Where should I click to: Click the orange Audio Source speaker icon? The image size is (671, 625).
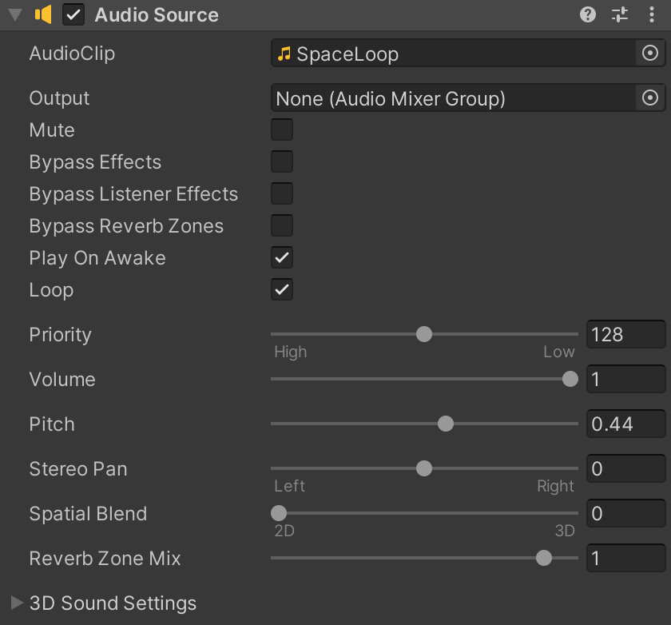[43, 14]
